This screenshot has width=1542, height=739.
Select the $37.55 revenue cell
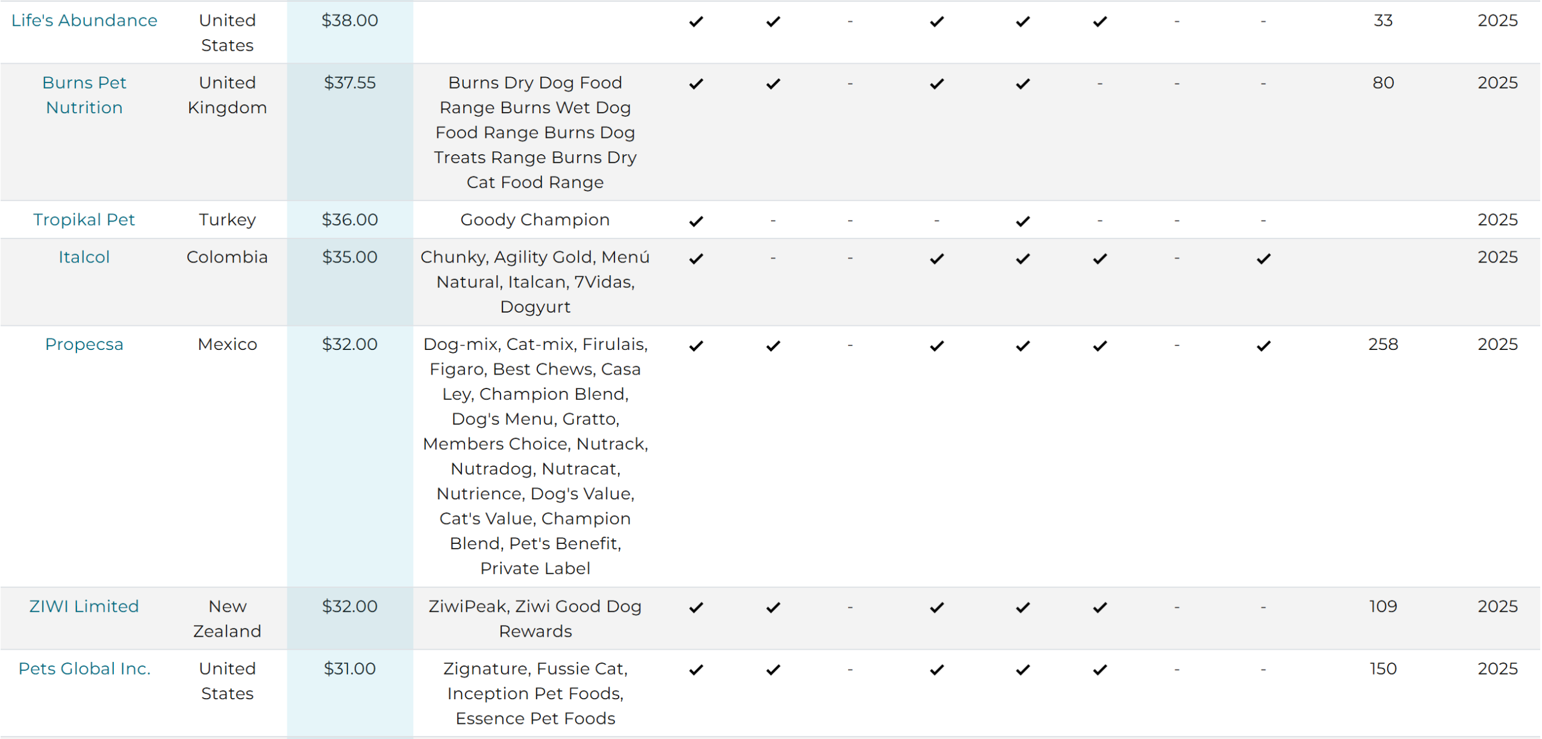point(350,133)
